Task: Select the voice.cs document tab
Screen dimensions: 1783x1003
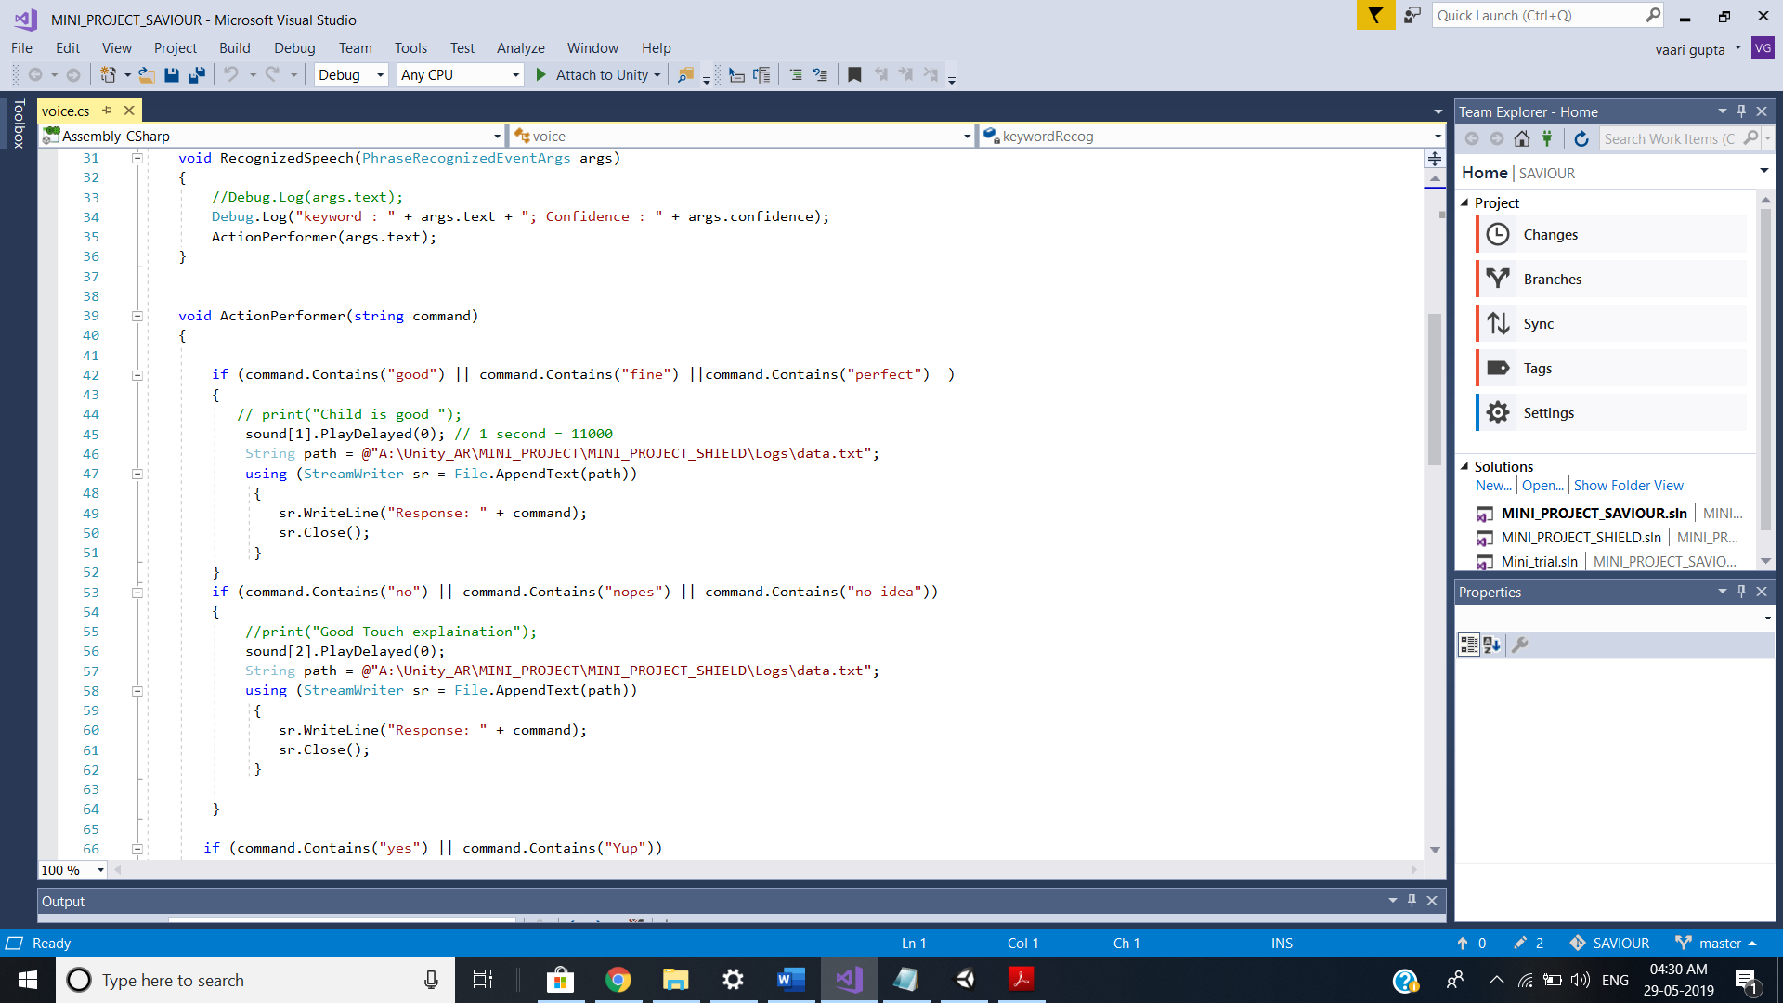Action: (66, 111)
